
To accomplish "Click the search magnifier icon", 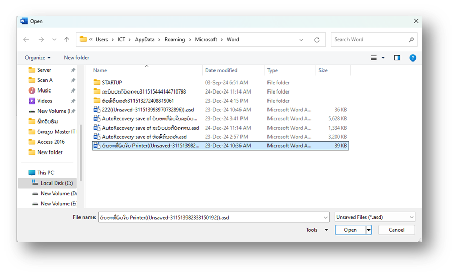I will 411,40.
